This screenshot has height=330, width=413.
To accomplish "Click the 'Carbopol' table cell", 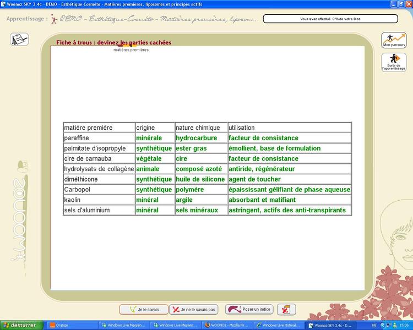I will point(99,190).
